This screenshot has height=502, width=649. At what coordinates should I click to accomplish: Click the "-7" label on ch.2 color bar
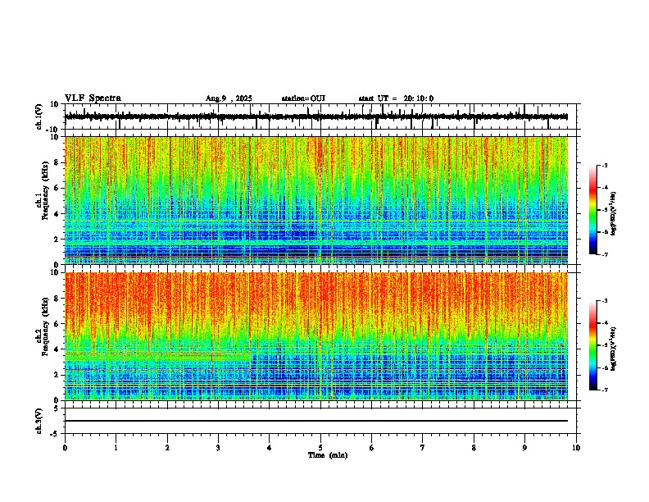(605, 390)
